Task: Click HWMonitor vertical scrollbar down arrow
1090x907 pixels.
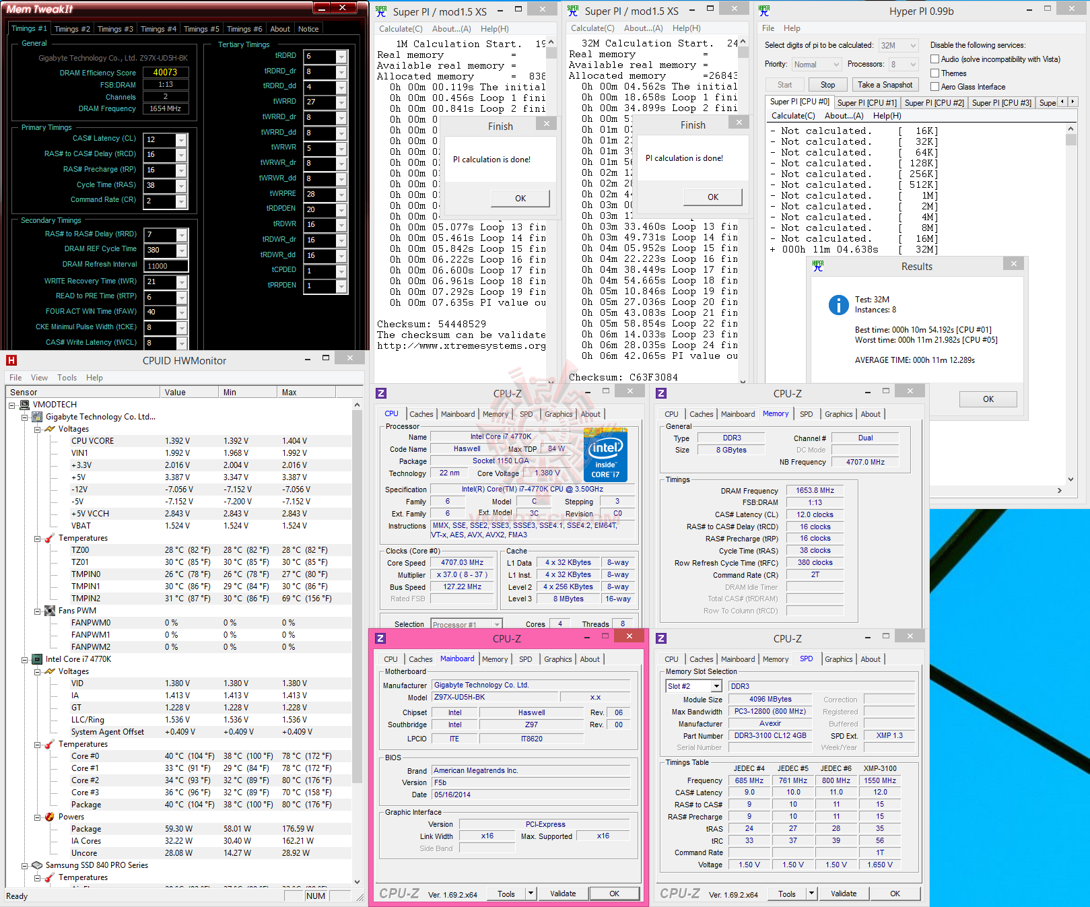Action: (x=357, y=881)
